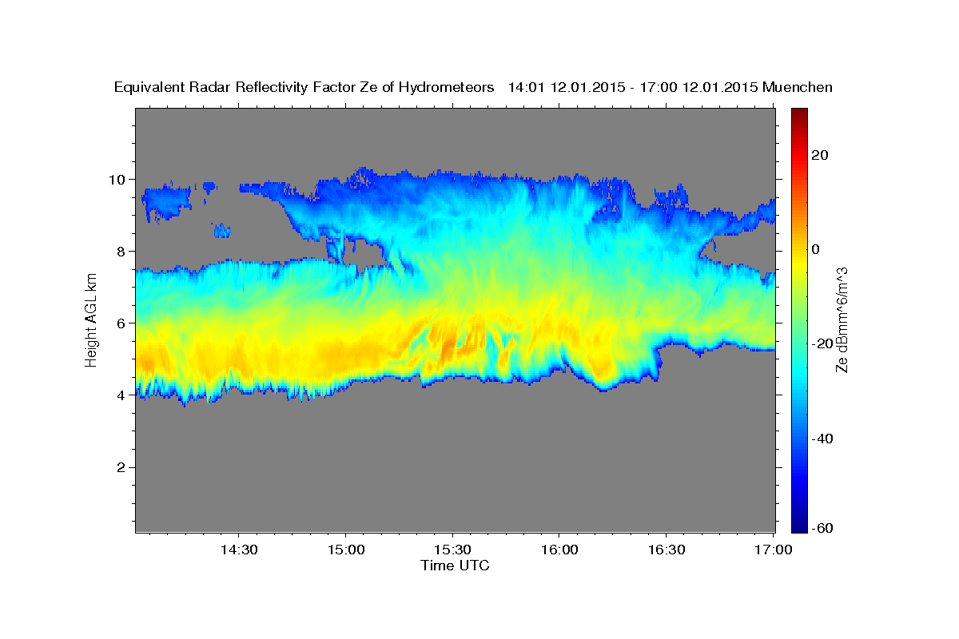Image resolution: width=959 pixels, height=639 pixels.
Task: Click the 16:30 time tick label
Action: coord(666,550)
